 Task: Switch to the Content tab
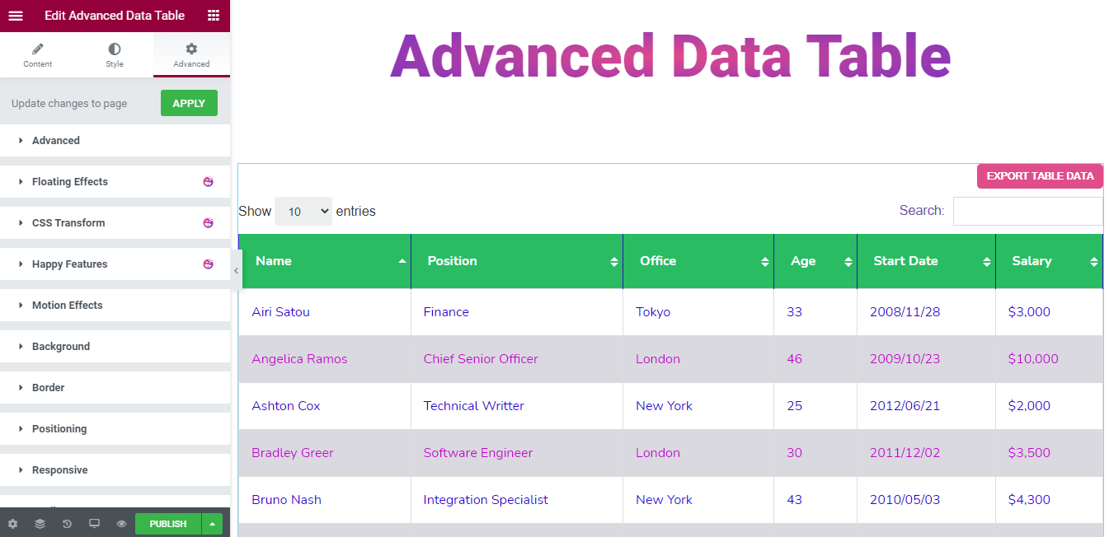[38, 55]
